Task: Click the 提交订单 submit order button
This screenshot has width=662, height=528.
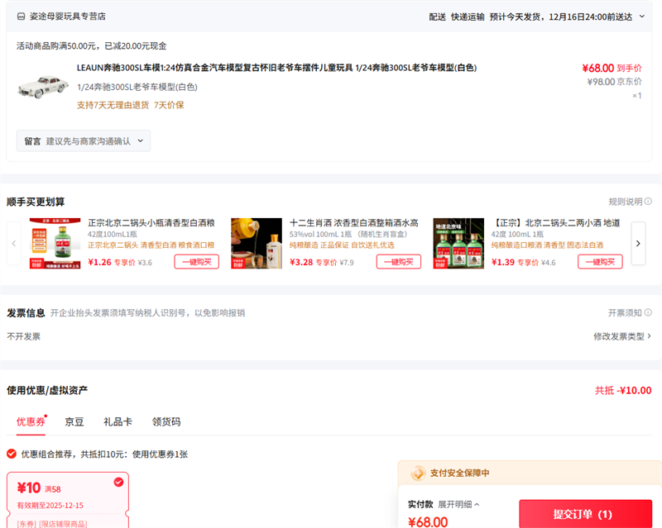Action: tap(584, 514)
